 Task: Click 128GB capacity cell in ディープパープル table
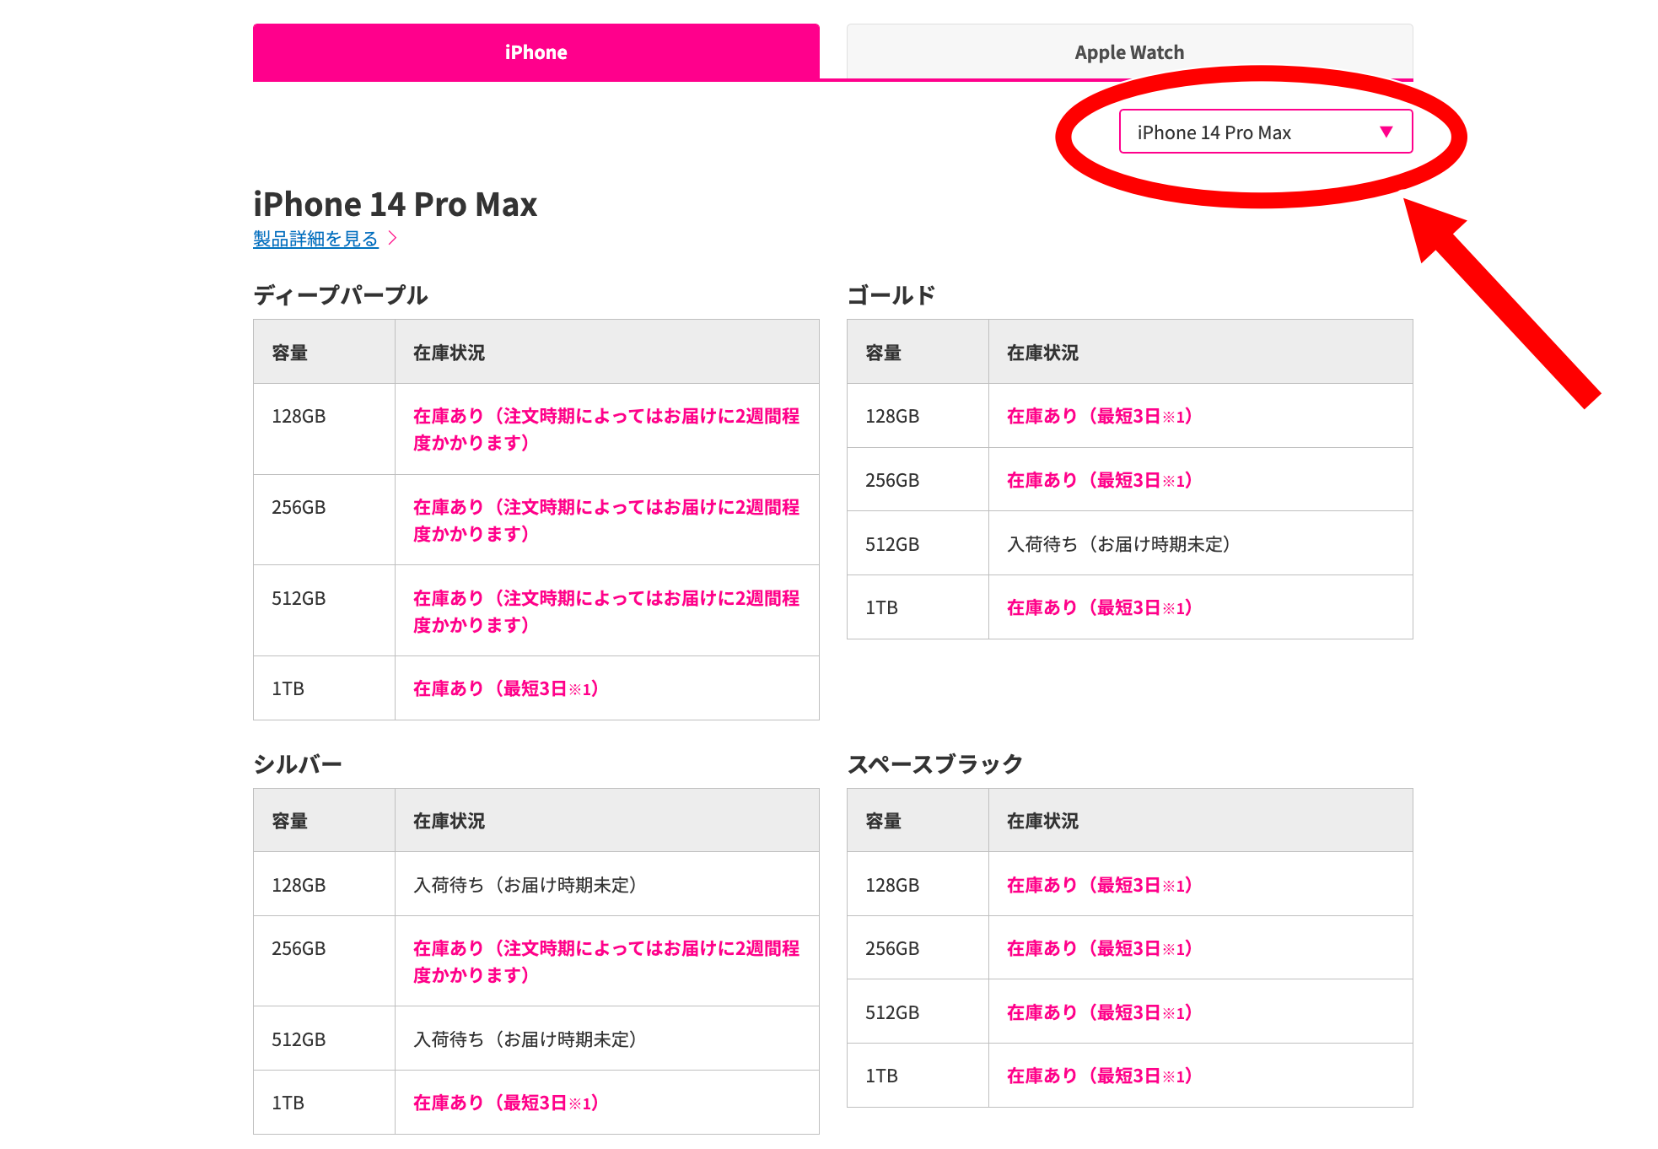324,429
